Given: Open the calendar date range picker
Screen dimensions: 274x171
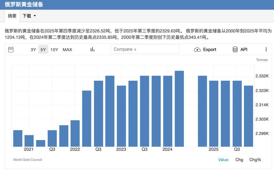Looking at the screenshot, I should [x=11, y=49].
